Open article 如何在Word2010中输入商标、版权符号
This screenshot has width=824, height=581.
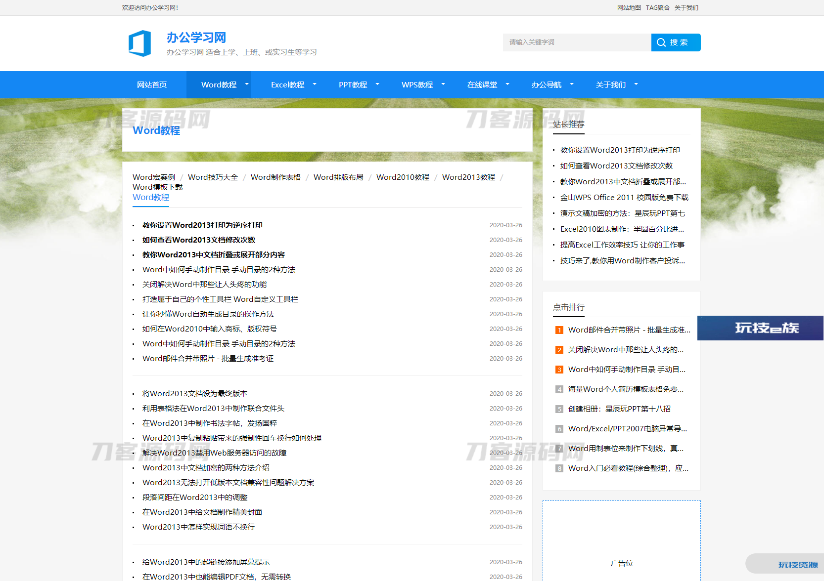pos(210,329)
